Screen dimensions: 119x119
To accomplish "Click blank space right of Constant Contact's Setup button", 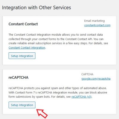I will tap(75, 56).
